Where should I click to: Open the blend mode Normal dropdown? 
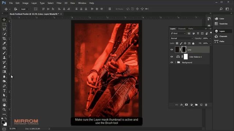click(x=182, y=38)
